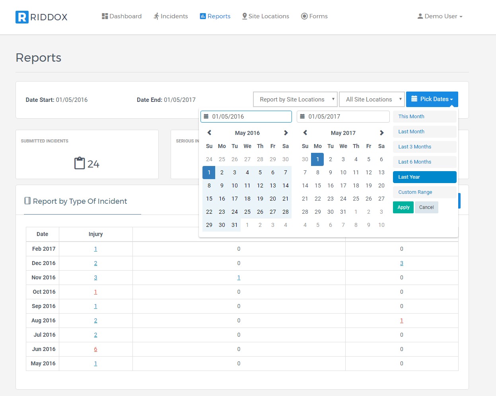
Task: Navigate to the Incidents page
Action: (171, 16)
